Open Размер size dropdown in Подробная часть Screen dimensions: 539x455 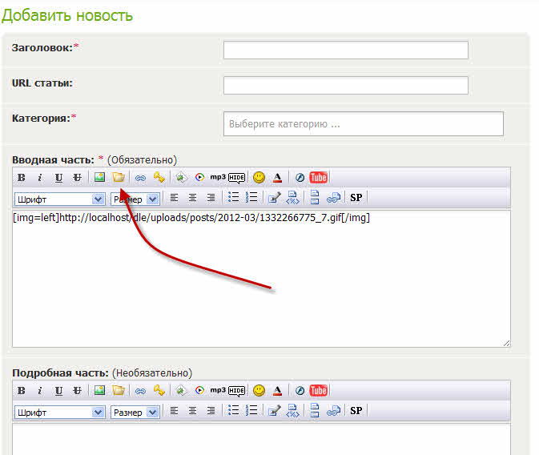coord(135,413)
